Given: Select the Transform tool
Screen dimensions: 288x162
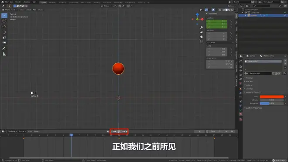Looking at the screenshot, I should pos(4,43).
